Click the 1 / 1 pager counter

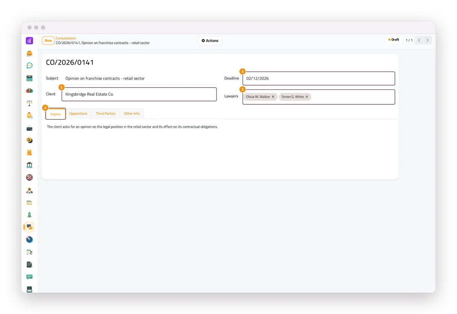pyautogui.click(x=409, y=40)
